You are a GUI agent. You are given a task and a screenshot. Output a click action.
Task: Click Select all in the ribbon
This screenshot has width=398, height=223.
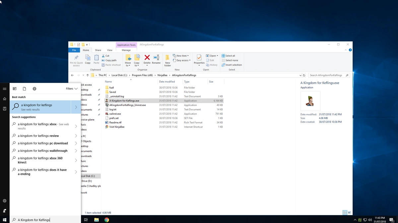[229, 56]
